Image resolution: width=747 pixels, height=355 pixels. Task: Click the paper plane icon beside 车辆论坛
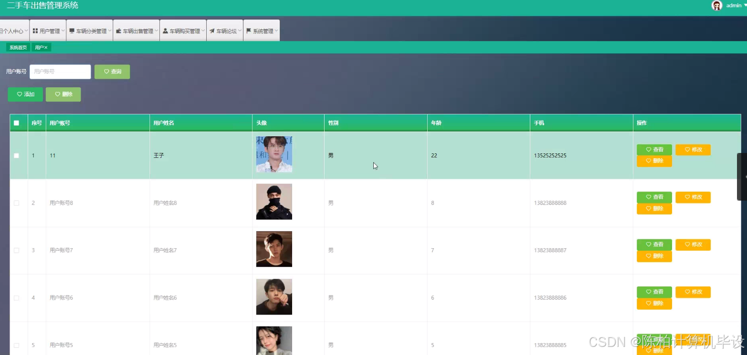click(x=212, y=31)
